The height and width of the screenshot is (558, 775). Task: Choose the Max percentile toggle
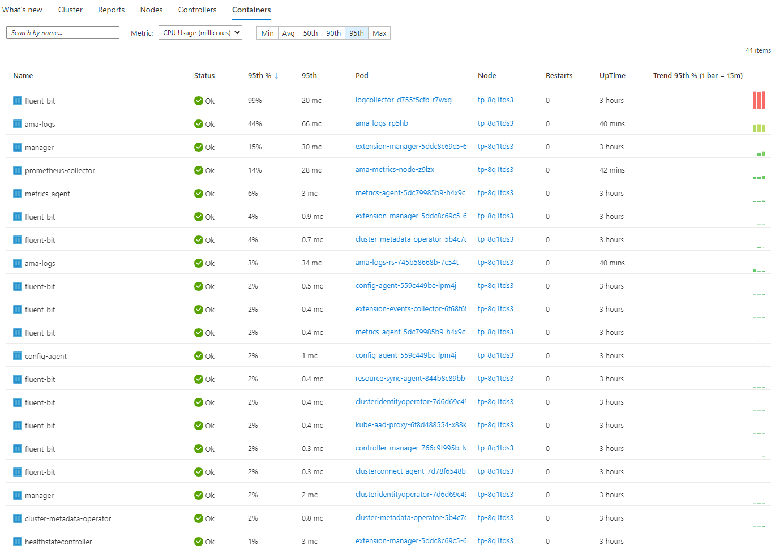[x=379, y=33]
